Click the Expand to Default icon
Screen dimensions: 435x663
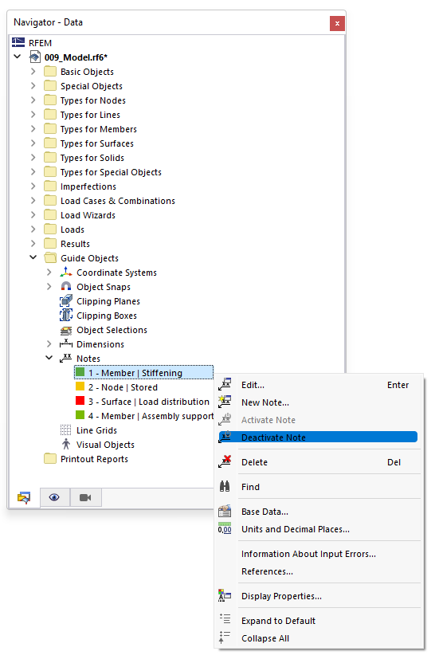[x=225, y=619]
